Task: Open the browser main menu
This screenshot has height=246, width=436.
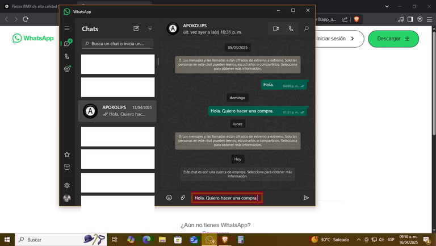Action: coord(430,19)
